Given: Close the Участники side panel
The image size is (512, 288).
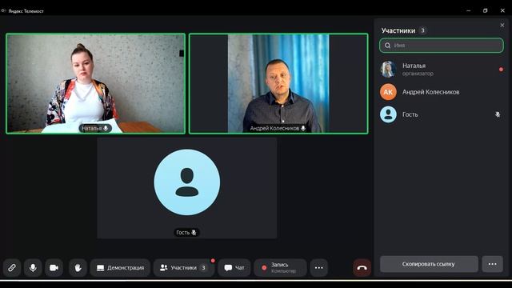Looking at the screenshot, I should coord(502,25).
